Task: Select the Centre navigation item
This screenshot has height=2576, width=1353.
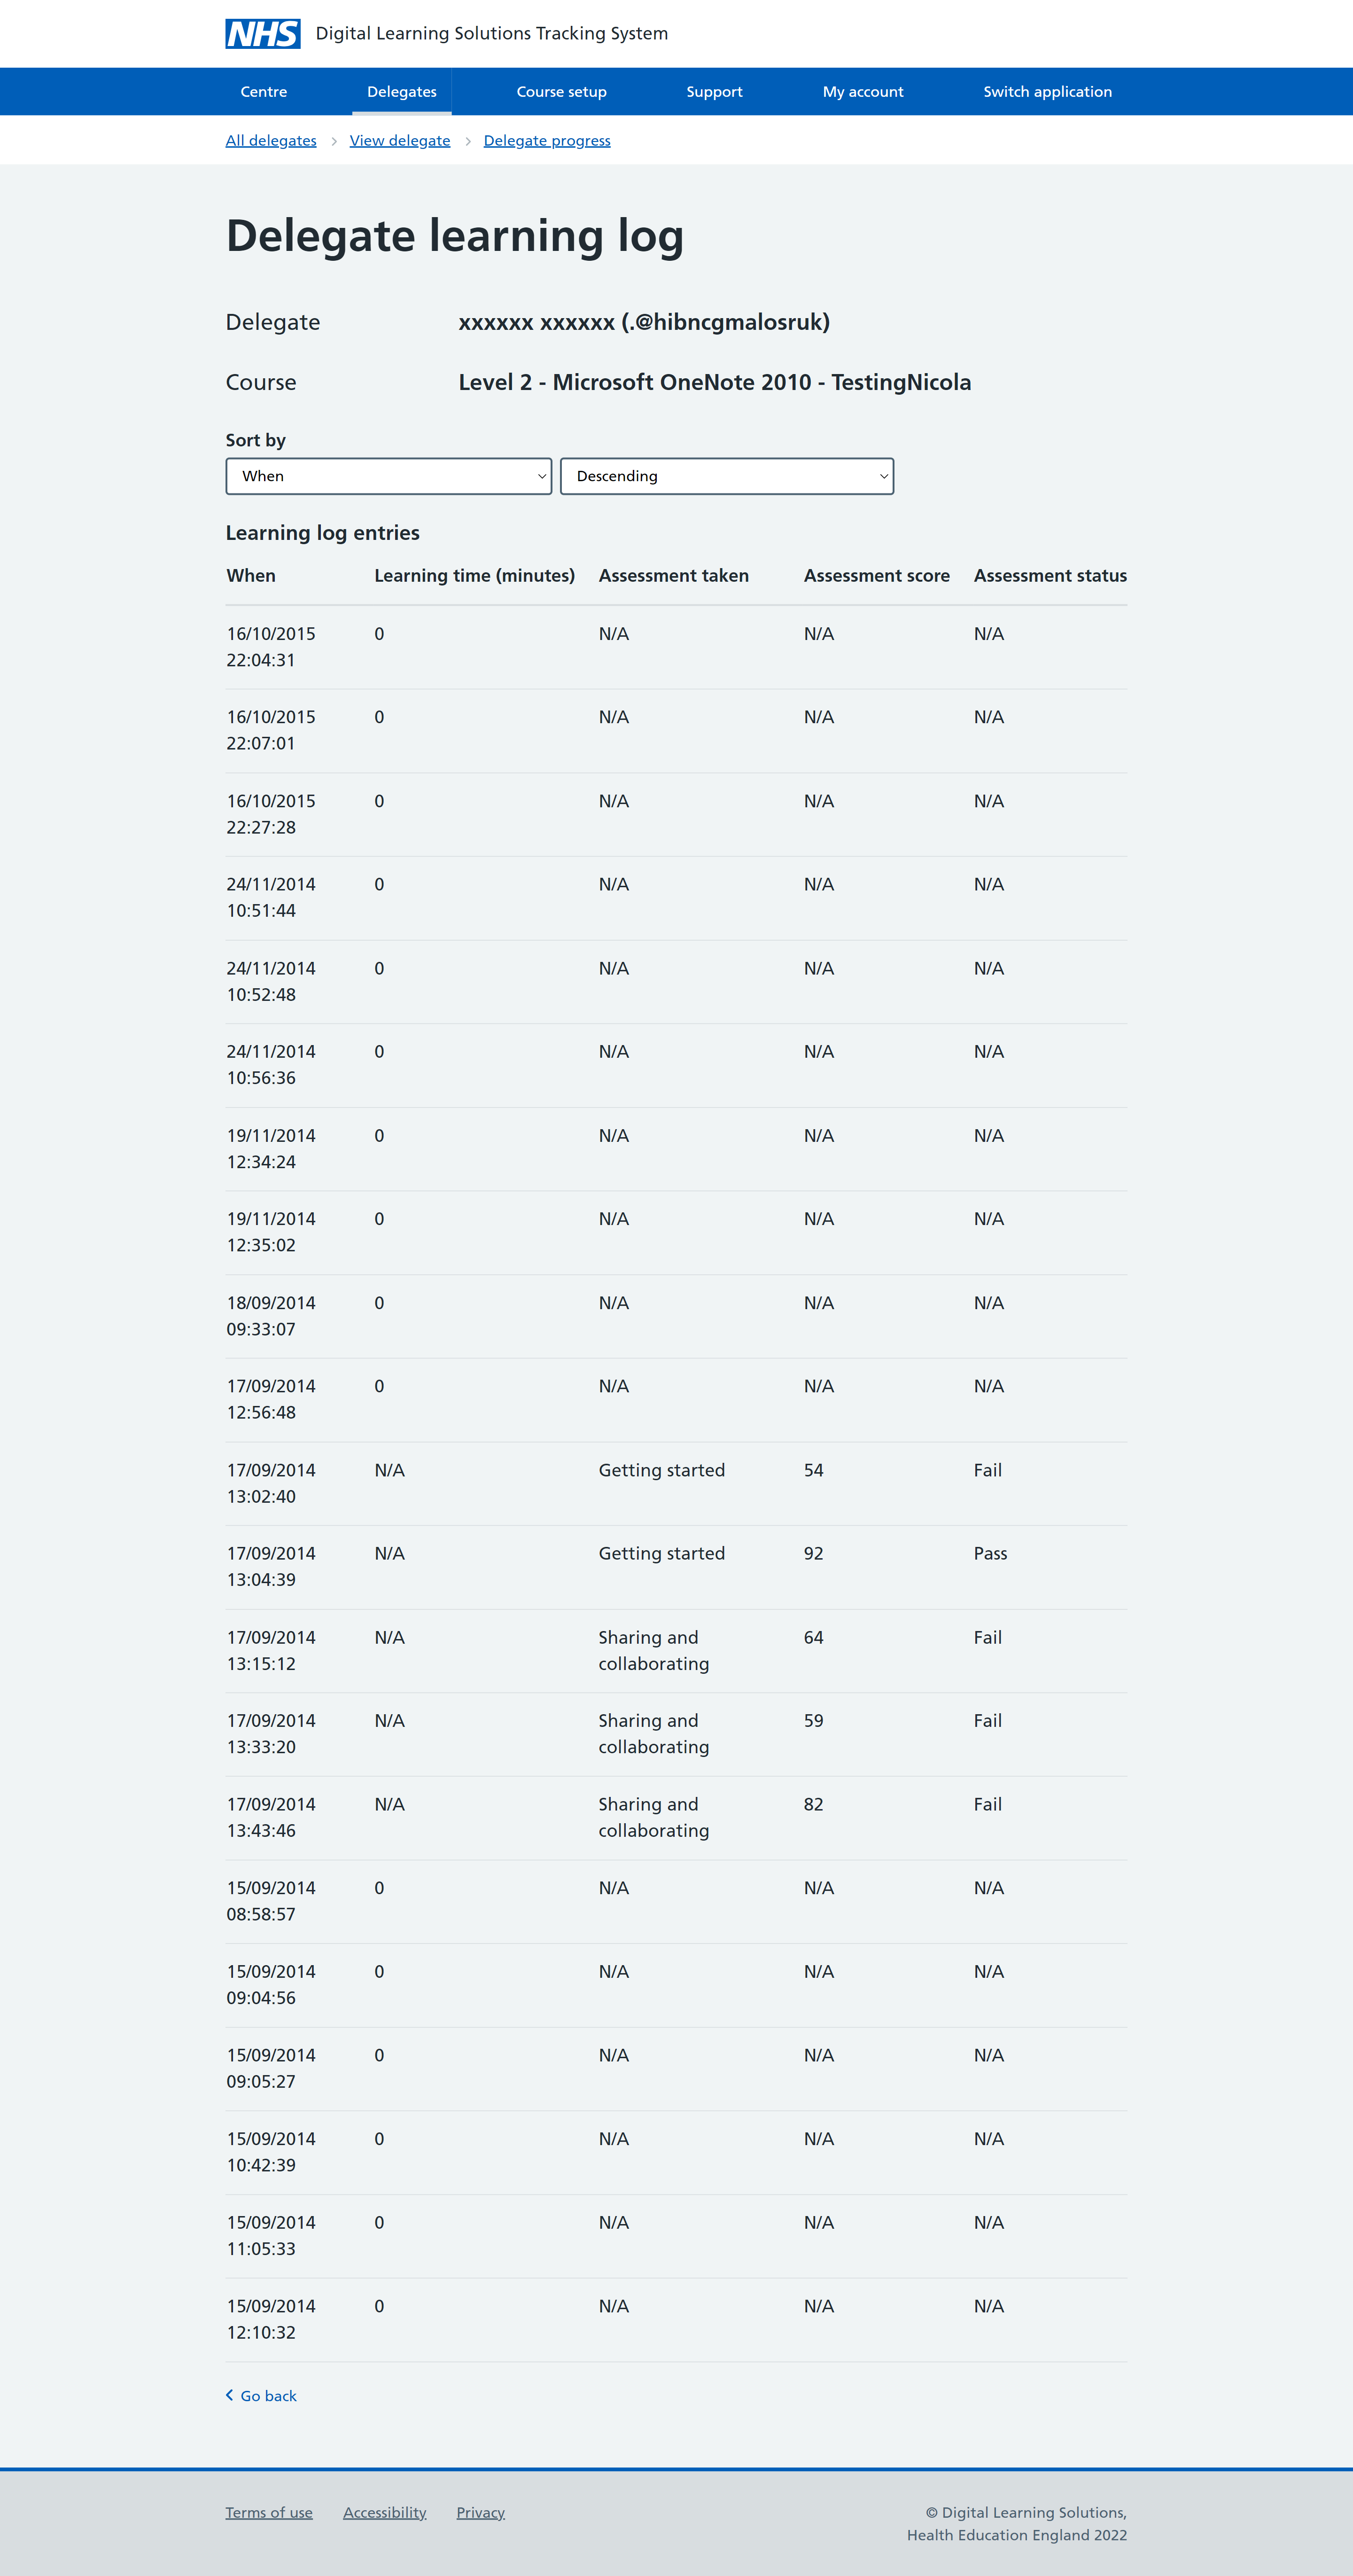Action: tap(263, 91)
